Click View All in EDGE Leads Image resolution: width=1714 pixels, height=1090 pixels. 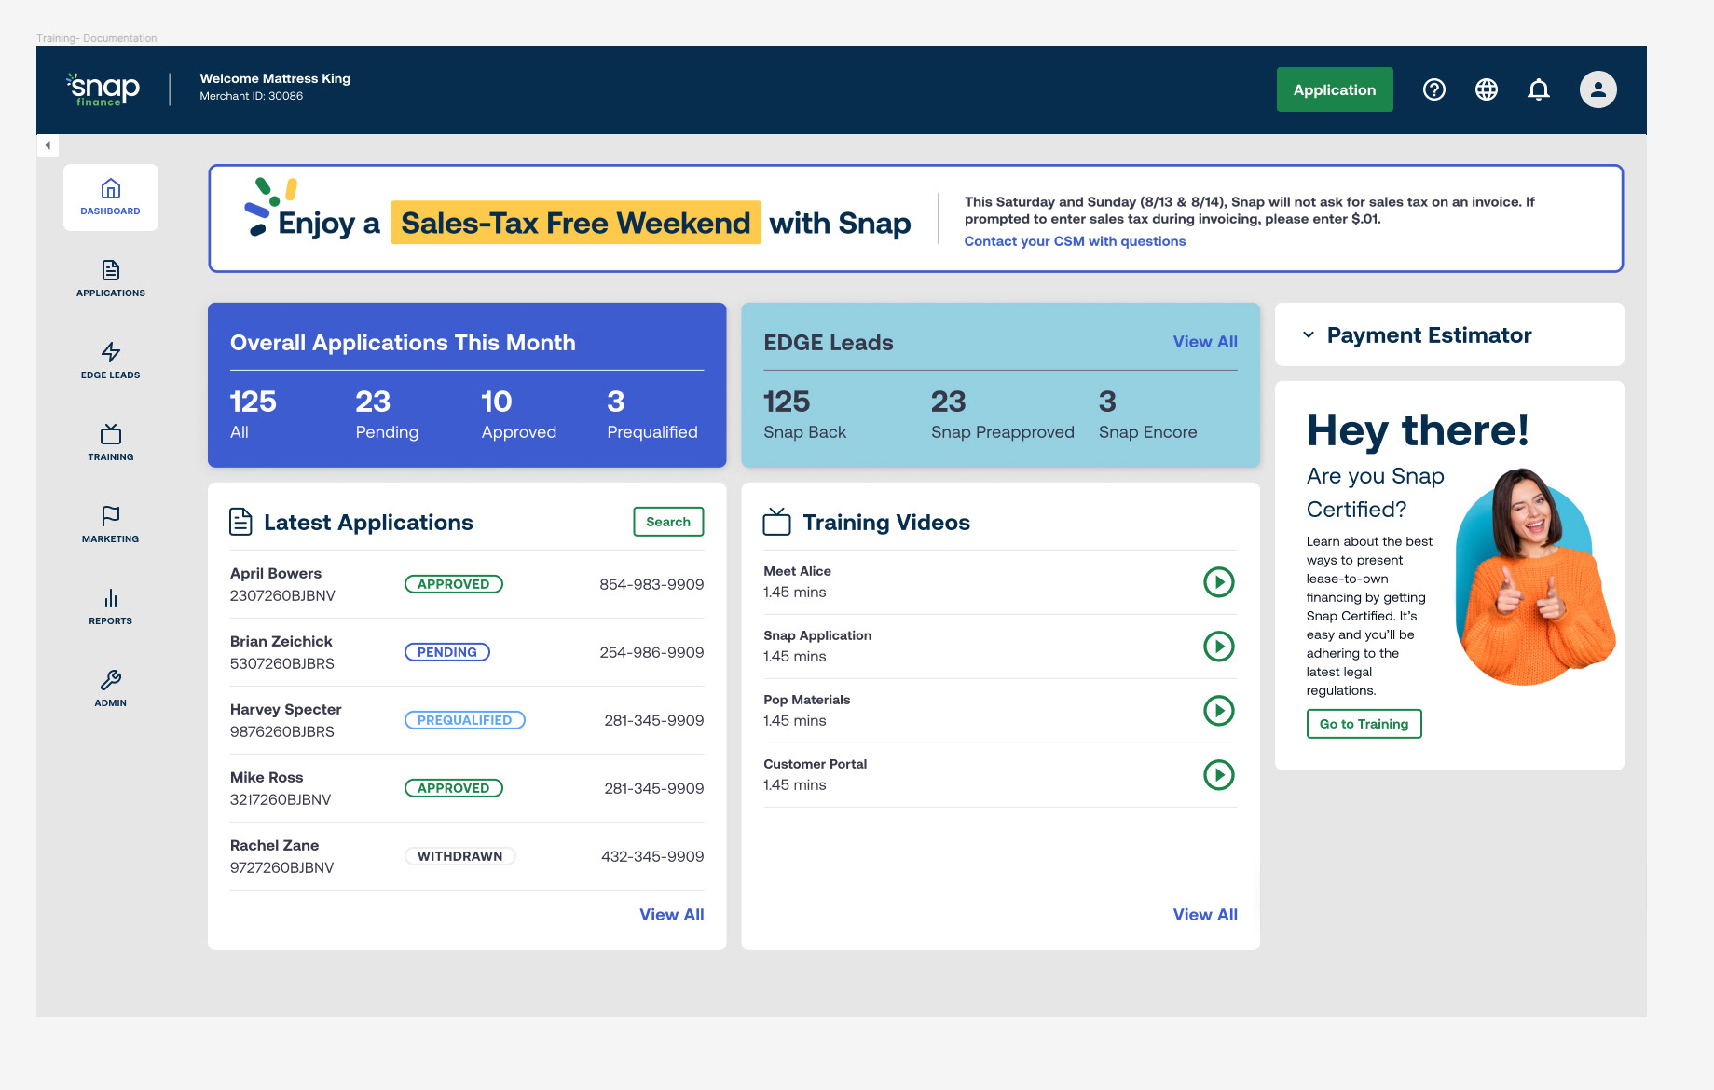tap(1205, 342)
